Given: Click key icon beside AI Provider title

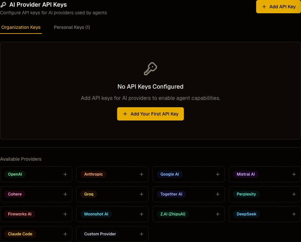Looking at the screenshot, I should click(3, 5).
